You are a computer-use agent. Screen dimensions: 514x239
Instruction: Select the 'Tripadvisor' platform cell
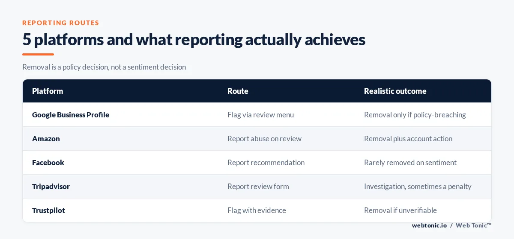tap(51, 187)
